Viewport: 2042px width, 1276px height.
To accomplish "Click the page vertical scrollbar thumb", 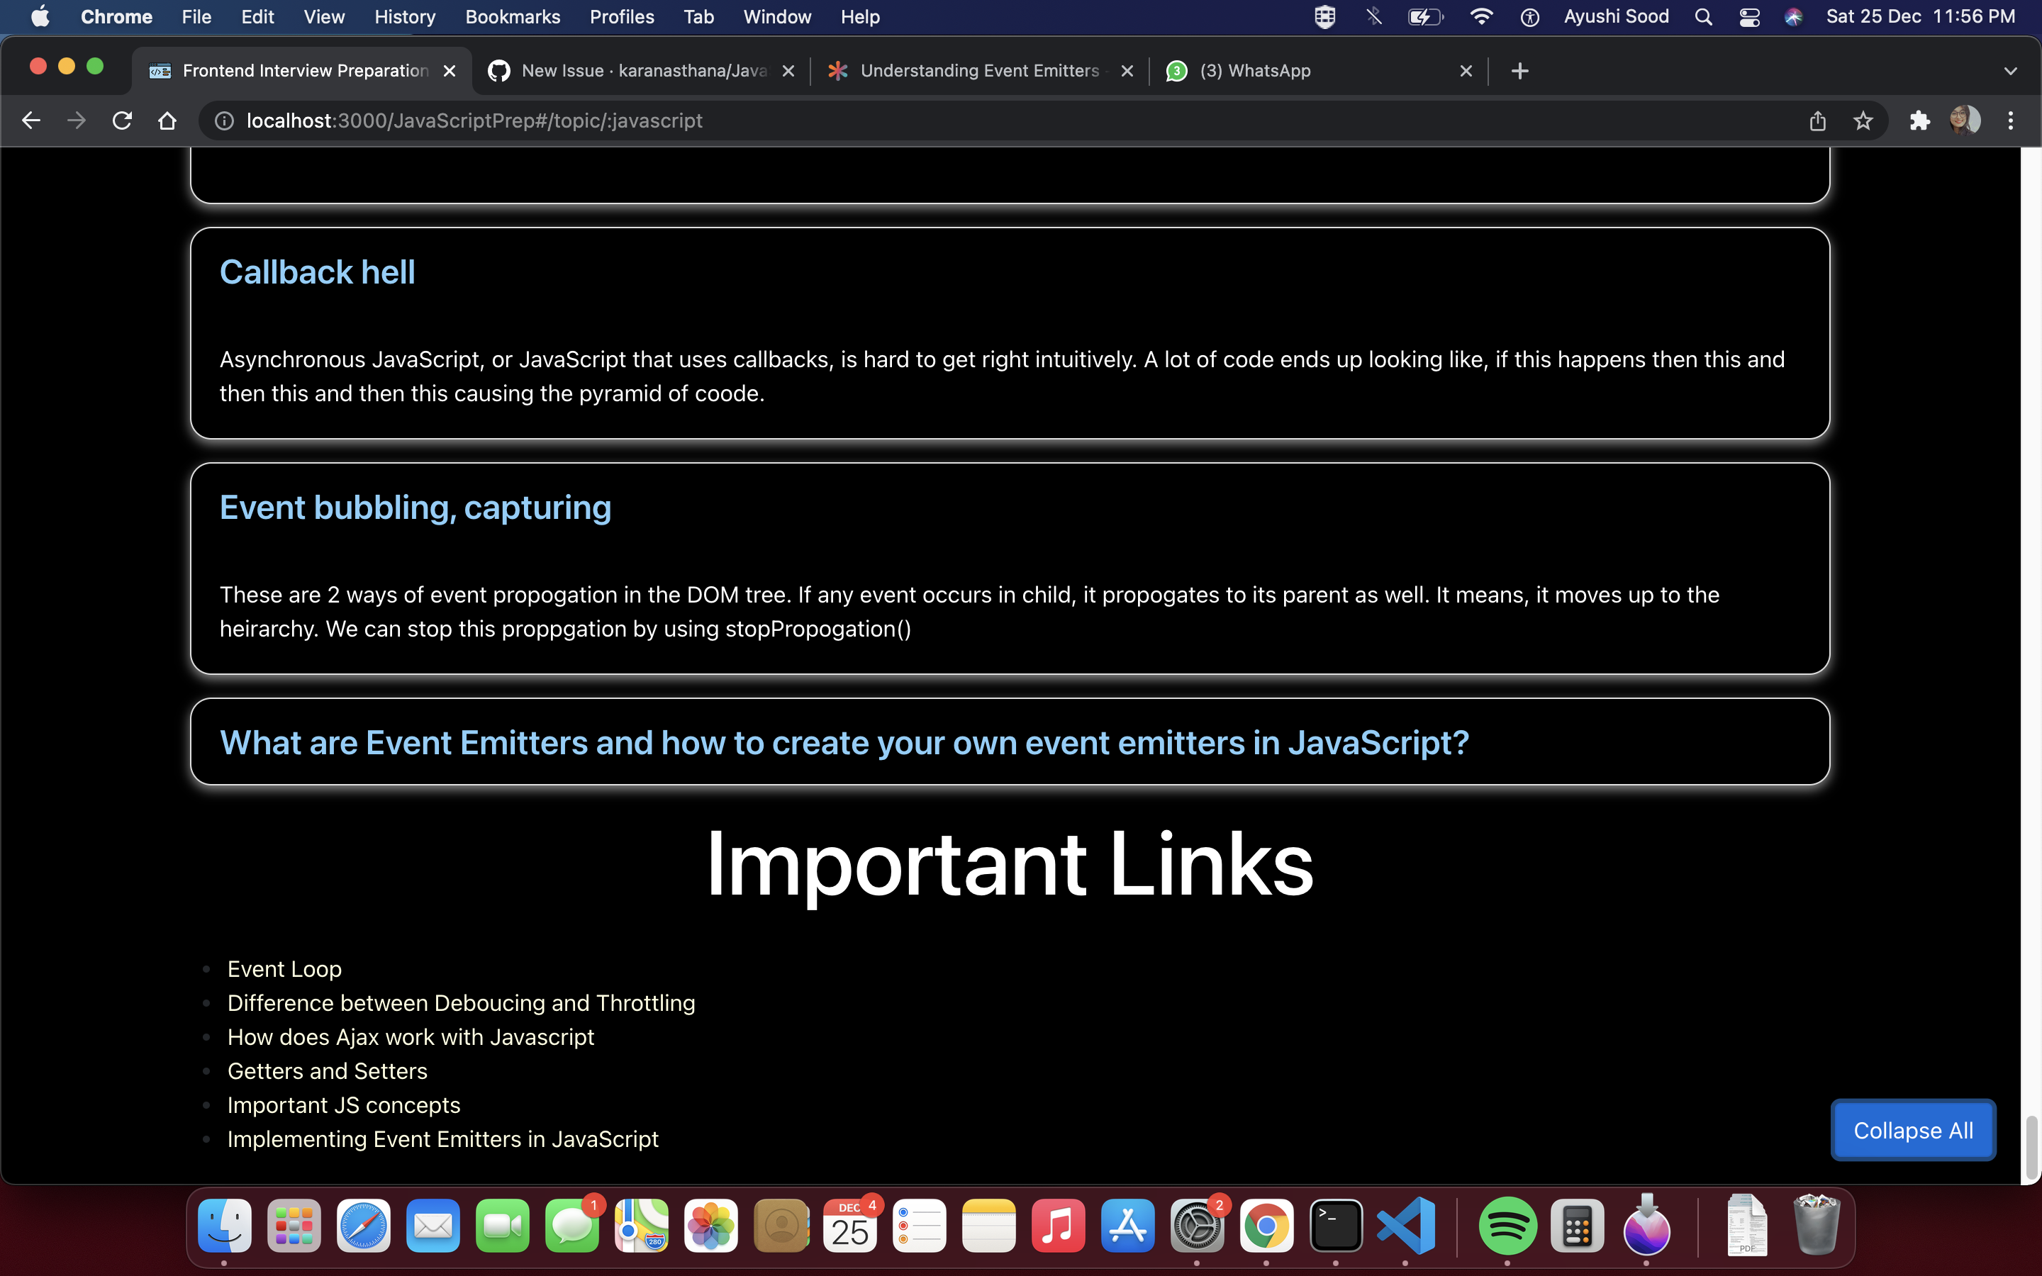I will coord(2031,1146).
